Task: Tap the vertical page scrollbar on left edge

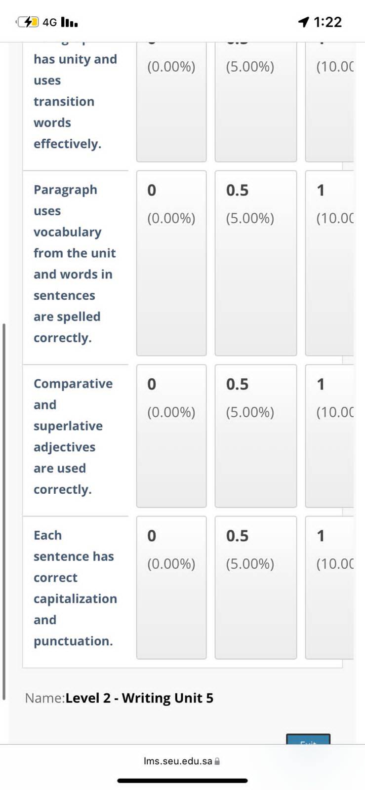Action: click(4, 512)
